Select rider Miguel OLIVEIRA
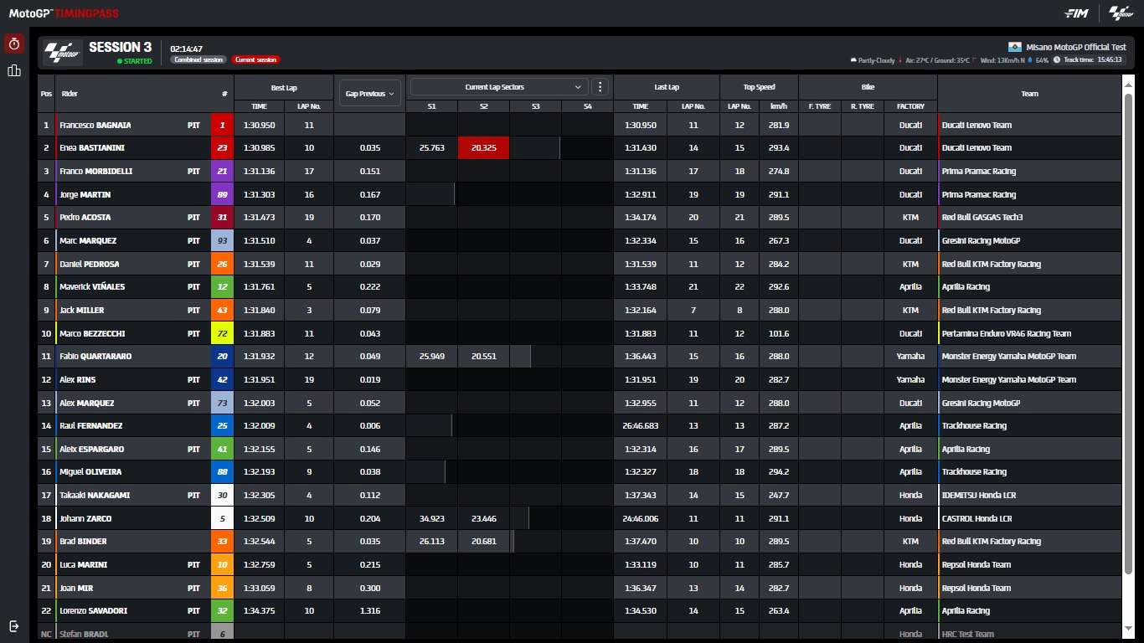This screenshot has width=1144, height=643. [x=90, y=472]
